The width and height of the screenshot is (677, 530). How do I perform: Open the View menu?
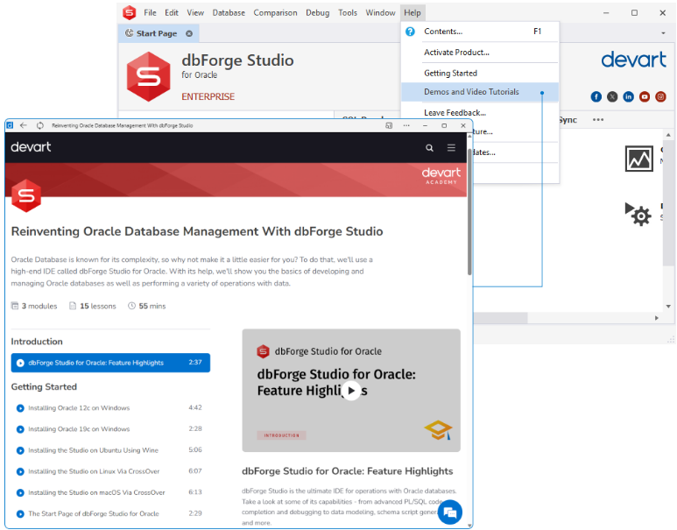coord(195,13)
